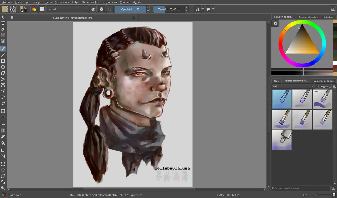Select the Freehand Brush tool
The width and height of the screenshot is (337, 198).
[3, 49]
